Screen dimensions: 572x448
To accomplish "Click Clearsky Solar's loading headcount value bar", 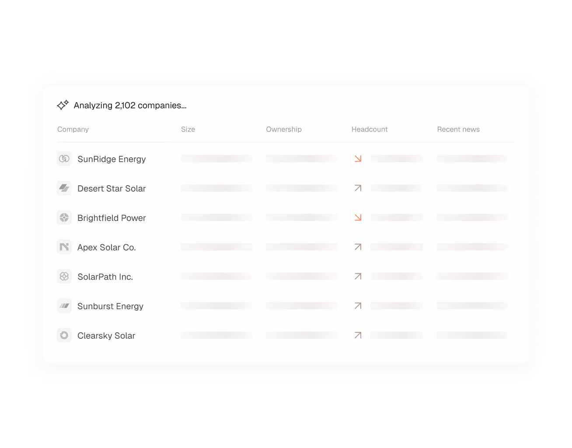I will point(397,335).
